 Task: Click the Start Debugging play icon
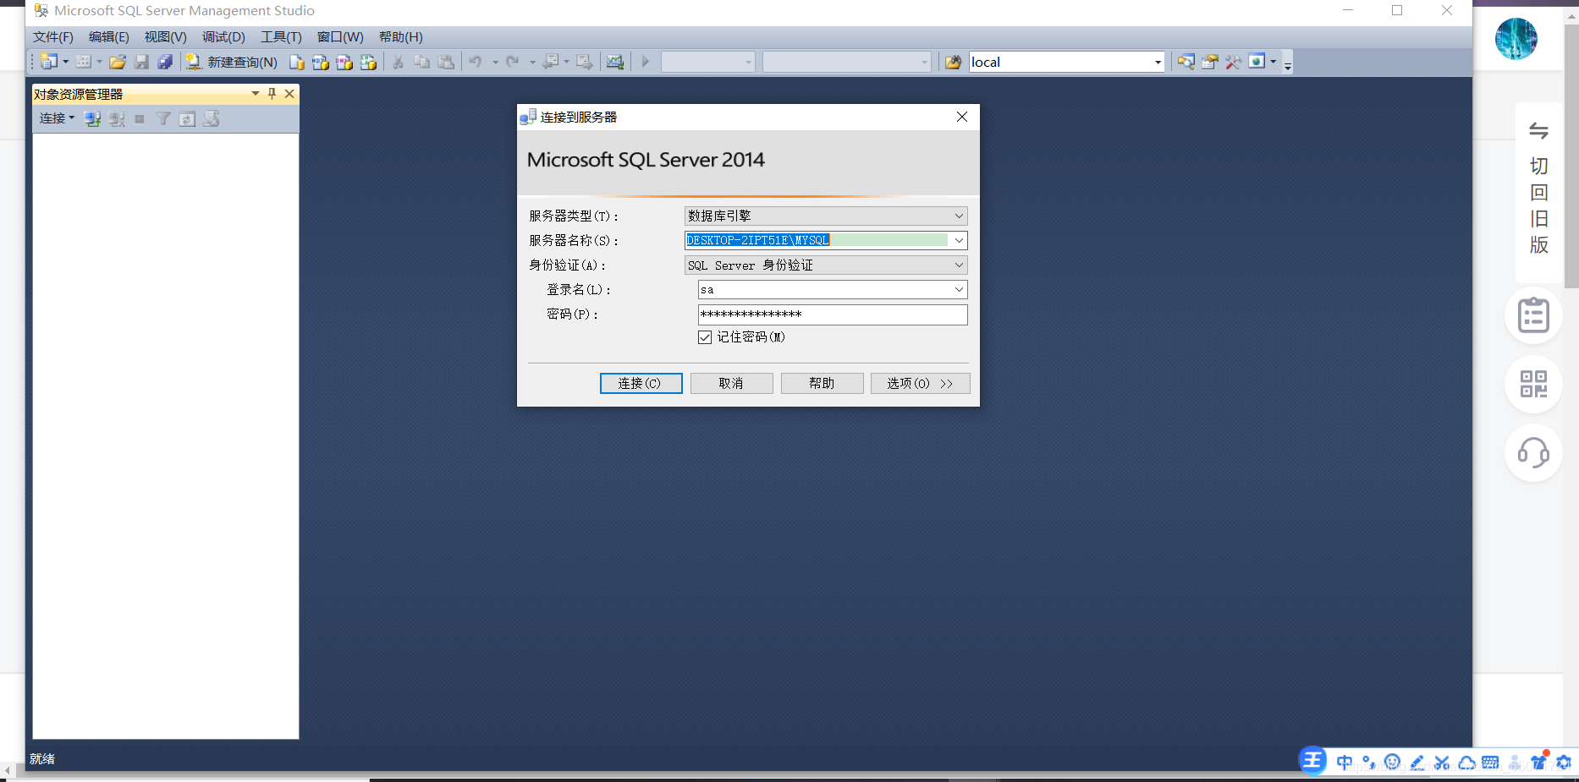pos(645,62)
